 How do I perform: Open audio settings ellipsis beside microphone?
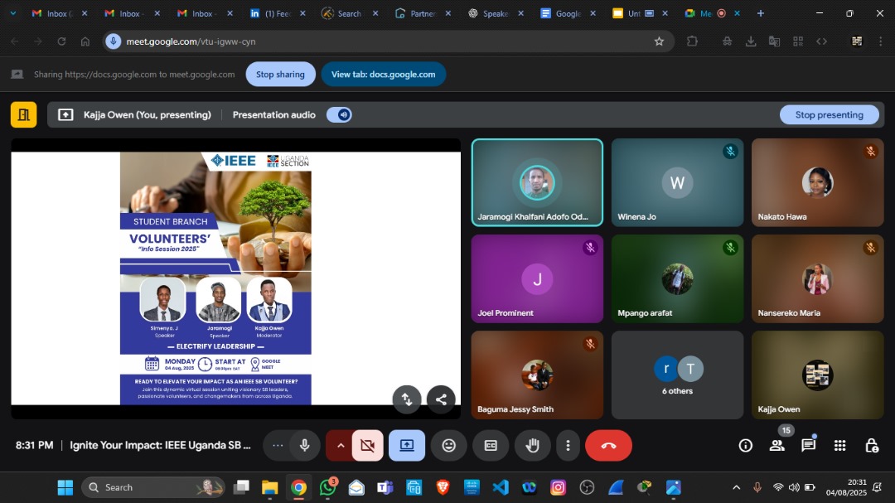click(x=278, y=445)
